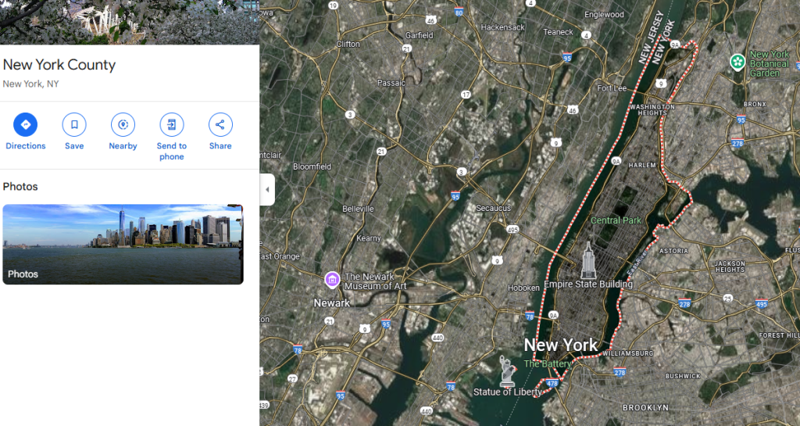Collapse the side panel with arrow tab
This screenshot has width=800, height=426.
click(267, 189)
